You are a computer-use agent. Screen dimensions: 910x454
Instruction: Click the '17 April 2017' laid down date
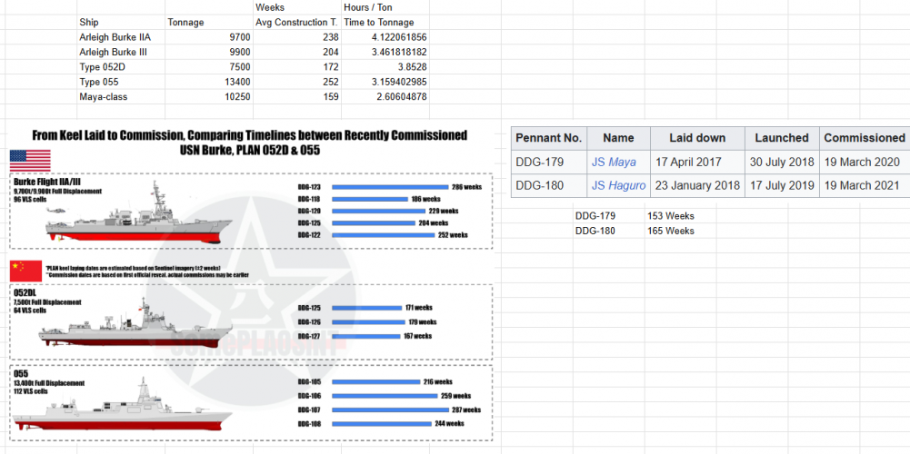688,163
